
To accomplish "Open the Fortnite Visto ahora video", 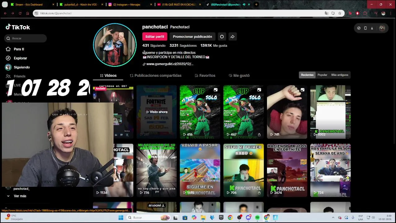I will point(157,112).
